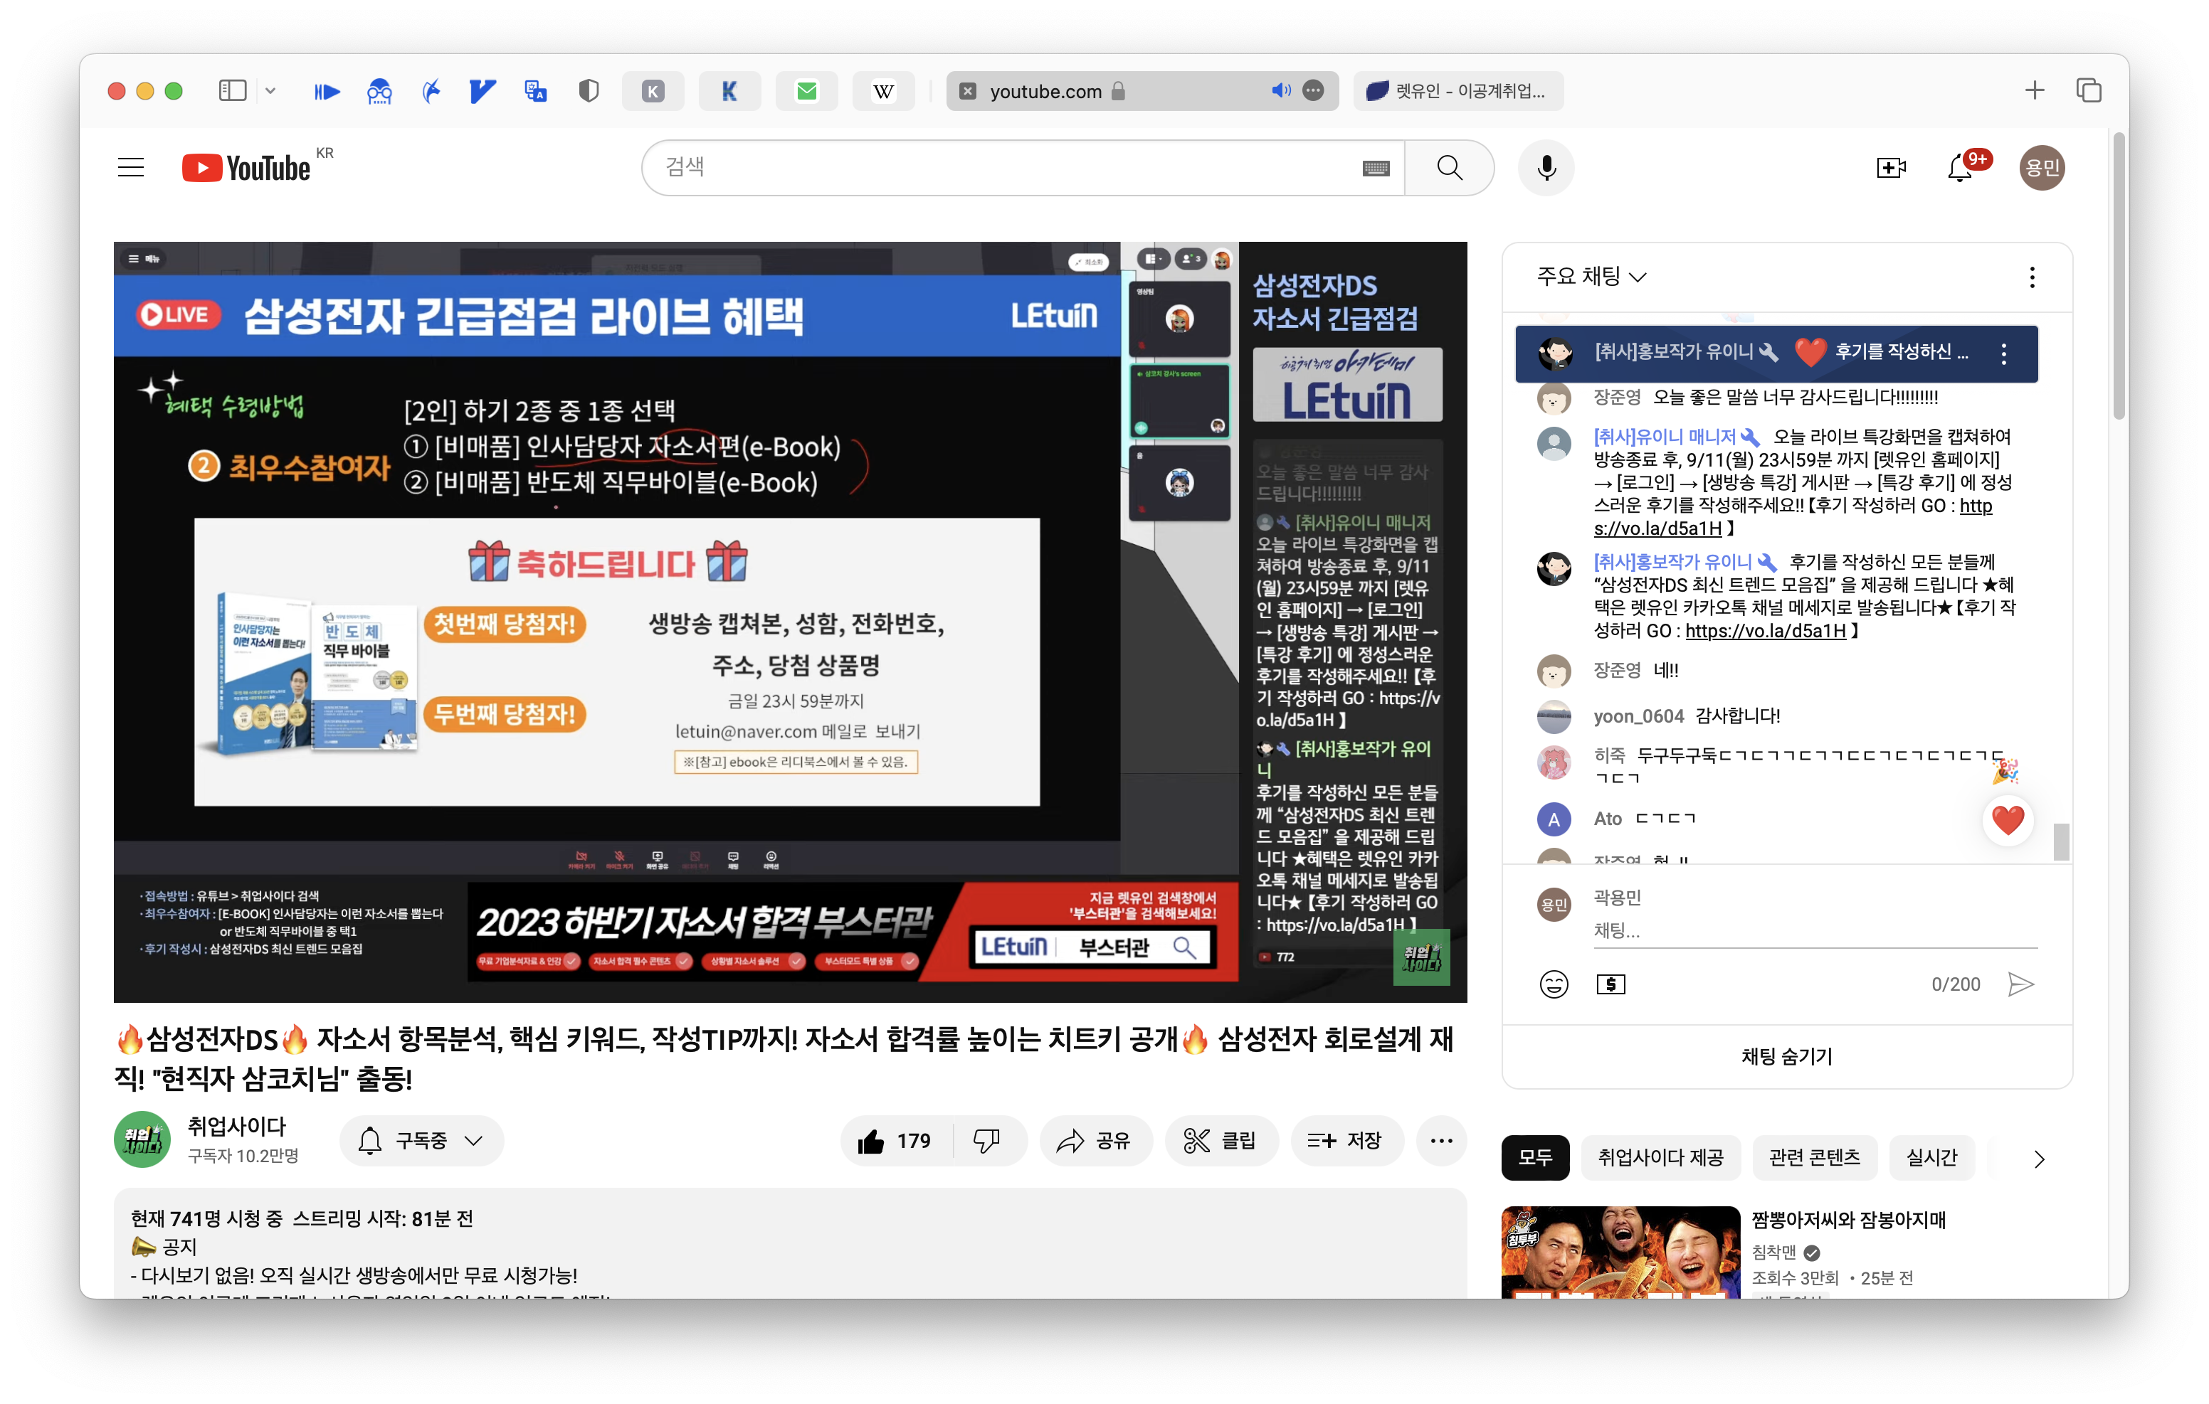Send a heart reaction in live chat
The height and width of the screenshot is (1404, 2209).
coord(2007,821)
